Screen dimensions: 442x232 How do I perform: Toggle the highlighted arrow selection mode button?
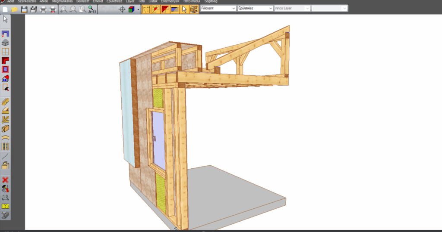pyautogui.click(x=184, y=9)
